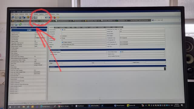Select the General tab
This screenshot has height=109, width=194.
[x=52, y=28]
